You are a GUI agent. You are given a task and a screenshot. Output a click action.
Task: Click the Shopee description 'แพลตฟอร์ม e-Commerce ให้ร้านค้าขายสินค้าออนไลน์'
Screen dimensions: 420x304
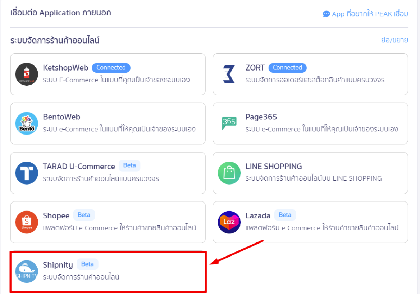click(119, 228)
